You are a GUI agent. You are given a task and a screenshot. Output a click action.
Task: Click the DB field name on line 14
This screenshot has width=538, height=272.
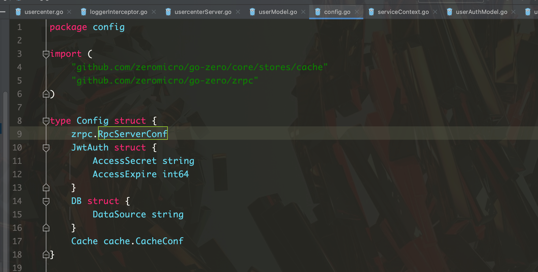[76, 201]
